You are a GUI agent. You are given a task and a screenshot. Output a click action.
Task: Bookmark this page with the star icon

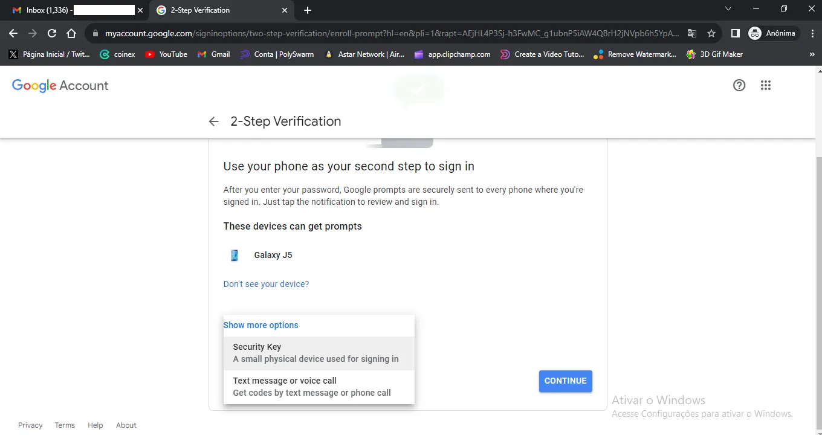click(711, 33)
